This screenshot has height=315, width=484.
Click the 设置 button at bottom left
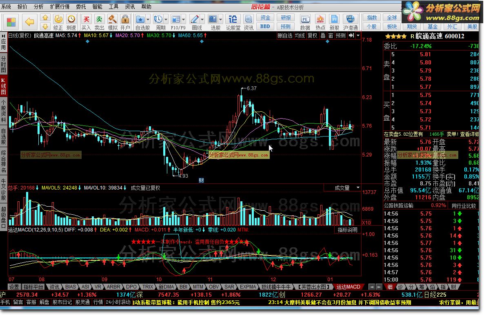14,287
